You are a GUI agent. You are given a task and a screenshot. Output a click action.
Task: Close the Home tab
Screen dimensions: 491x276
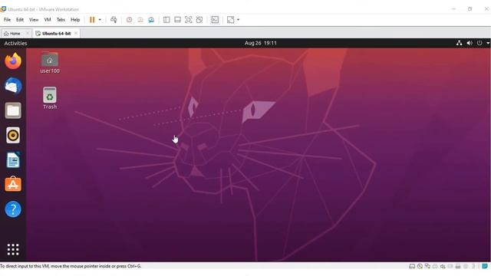28,33
